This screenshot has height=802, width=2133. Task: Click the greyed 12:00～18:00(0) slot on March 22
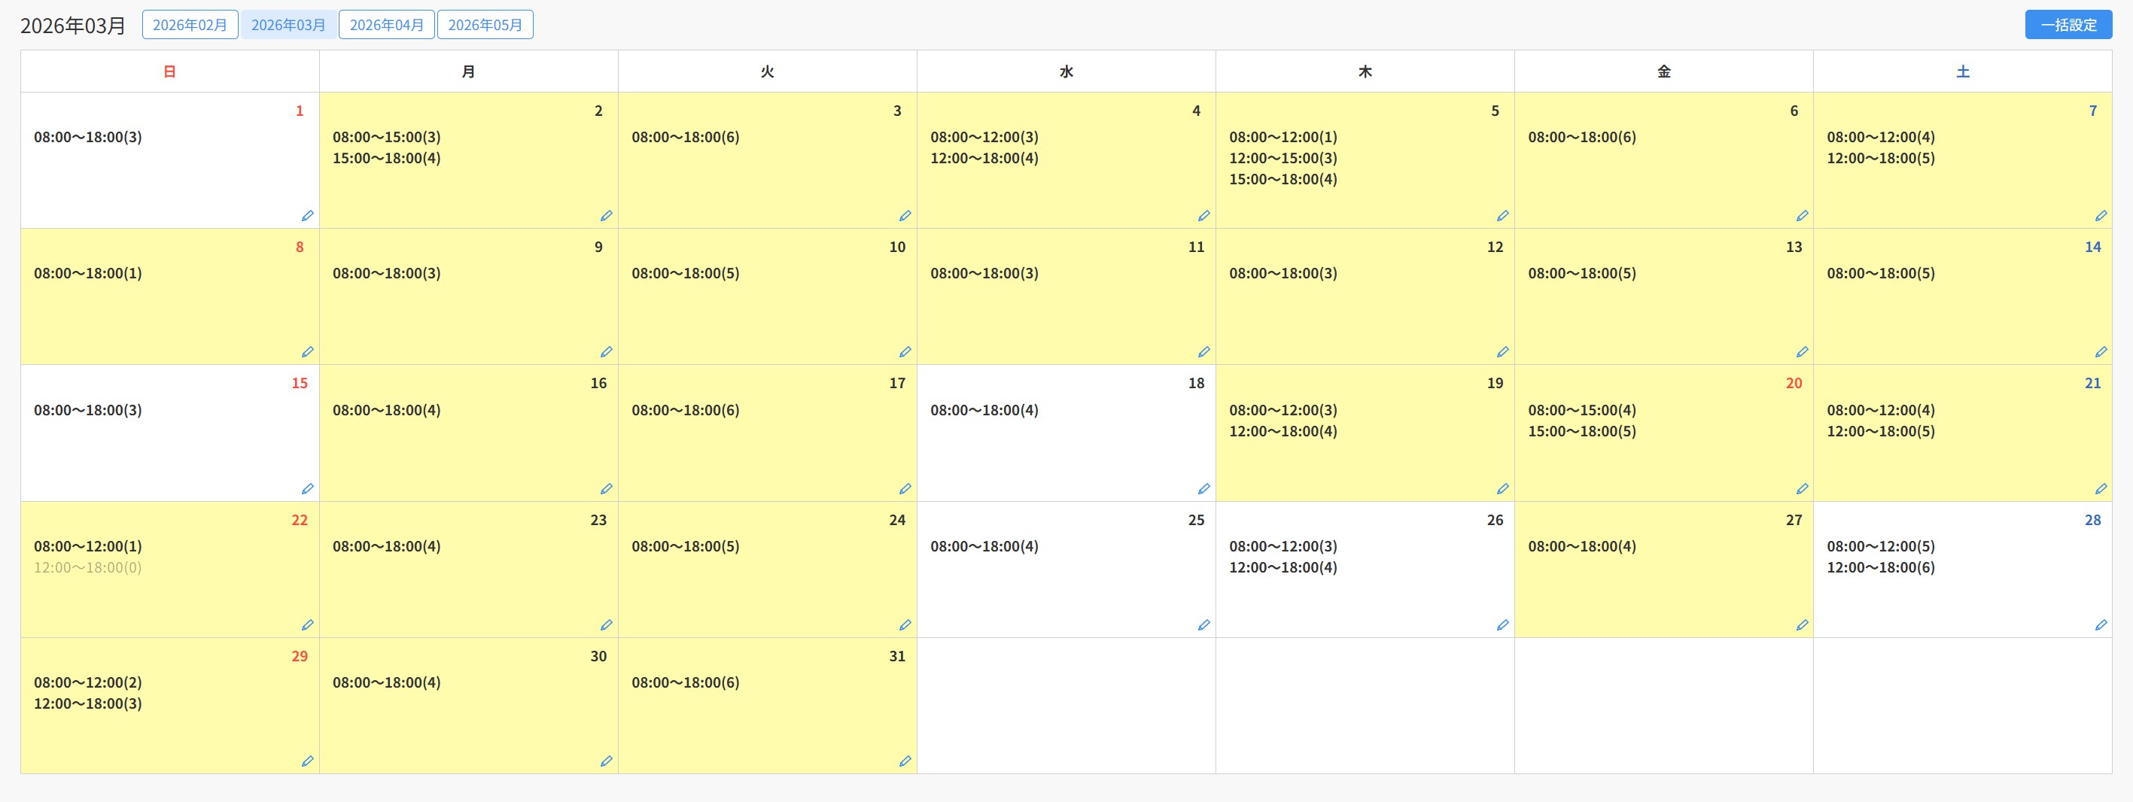(88, 568)
